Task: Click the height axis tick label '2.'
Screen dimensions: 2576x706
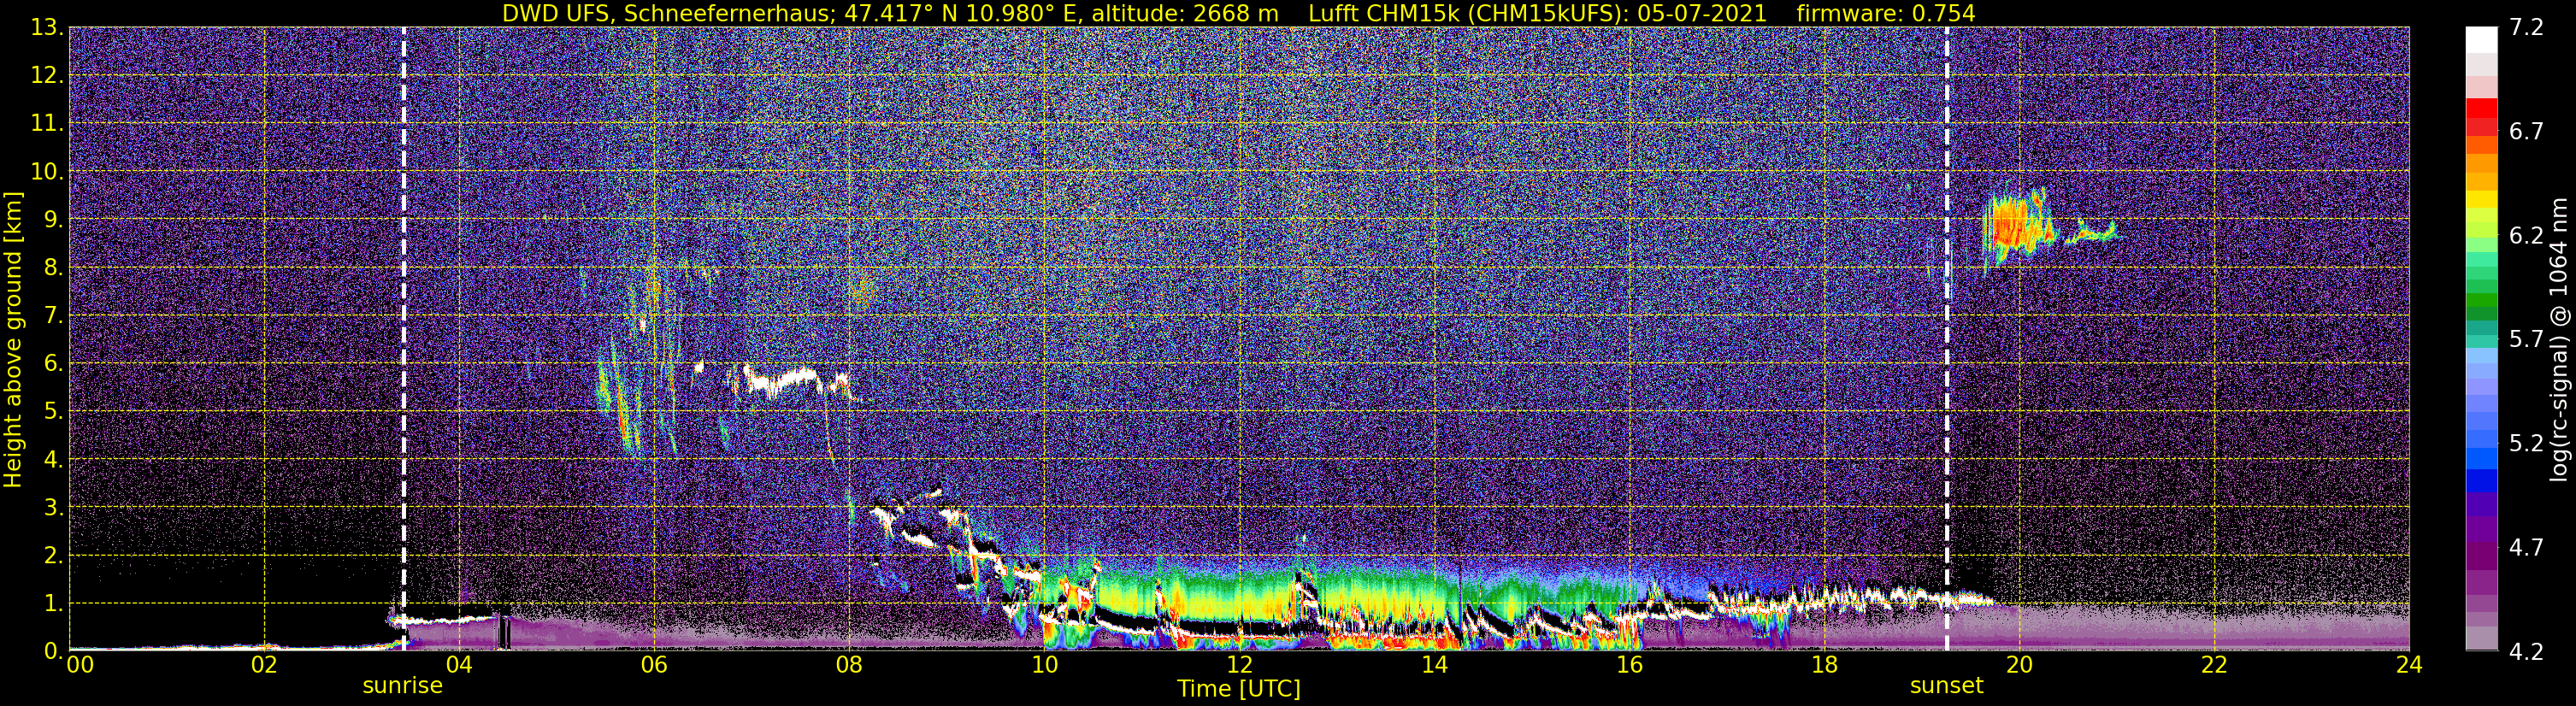Action: [x=53, y=556]
